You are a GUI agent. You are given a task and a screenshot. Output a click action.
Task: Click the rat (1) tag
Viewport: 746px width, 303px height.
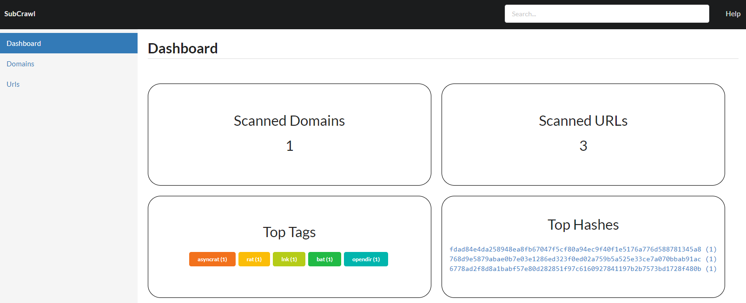(x=254, y=259)
